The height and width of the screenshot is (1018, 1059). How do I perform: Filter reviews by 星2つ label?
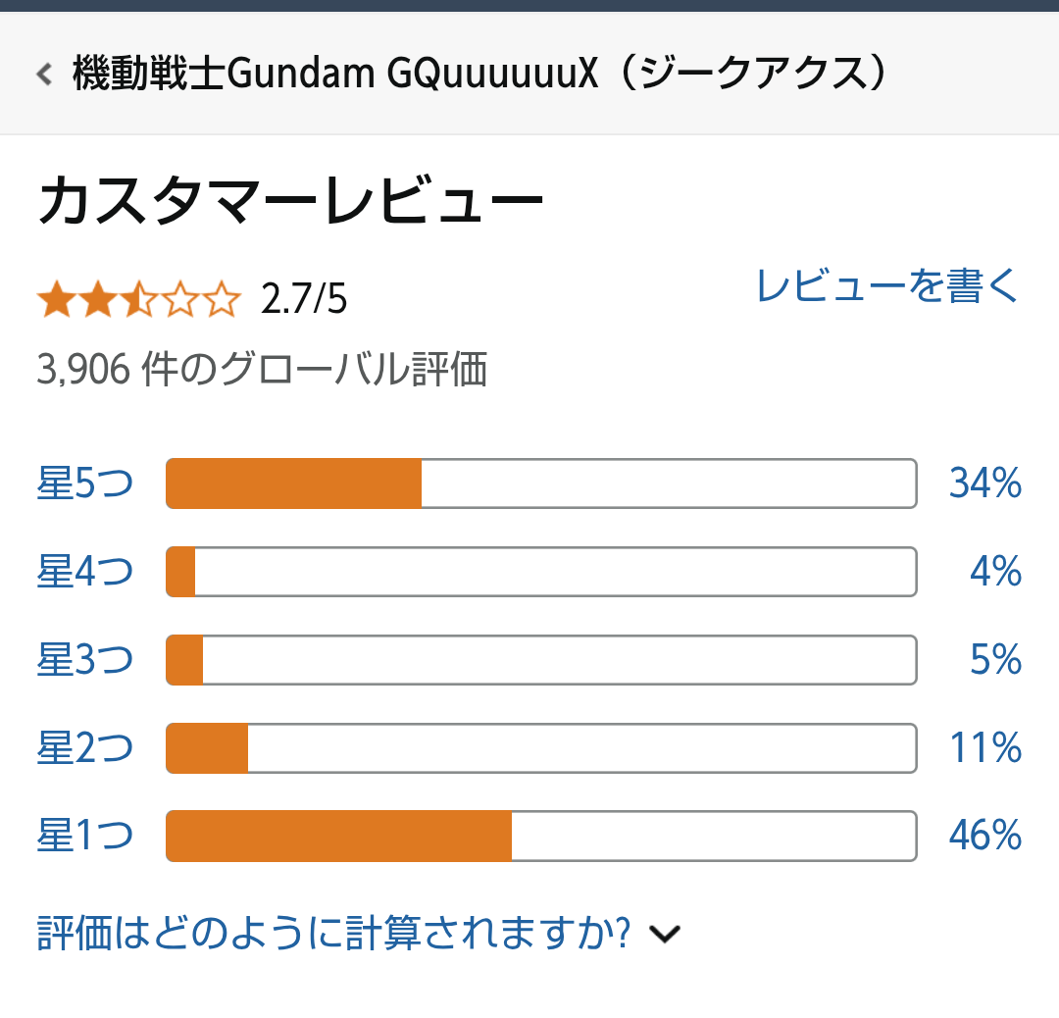pyautogui.click(x=85, y=748)
